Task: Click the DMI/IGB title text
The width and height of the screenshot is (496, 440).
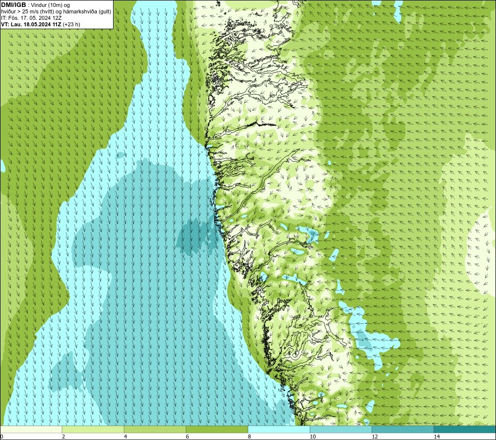Action: pyautogui.click(x=13, y=5)
